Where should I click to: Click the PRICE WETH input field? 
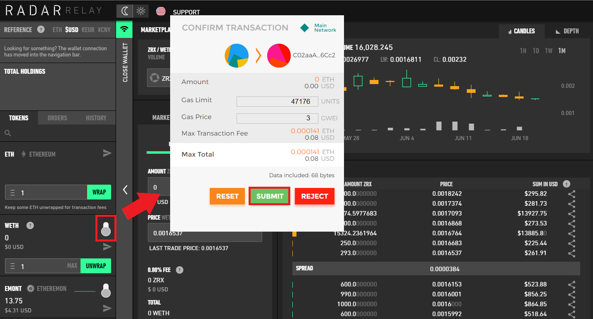coord(205,233)
